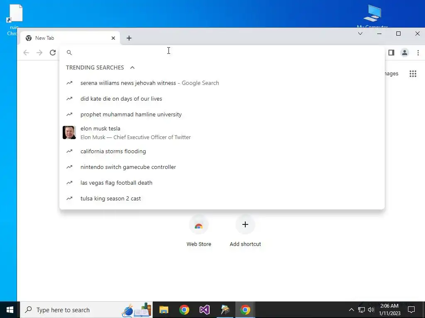The image size is (425, 318).
Task: Open the tab search chevron
Action: coord(360,34)
